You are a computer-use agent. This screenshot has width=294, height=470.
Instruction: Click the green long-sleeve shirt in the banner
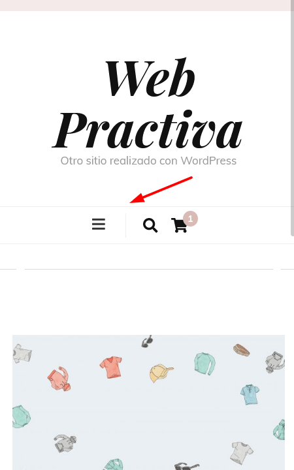click(x=204, y=364)
